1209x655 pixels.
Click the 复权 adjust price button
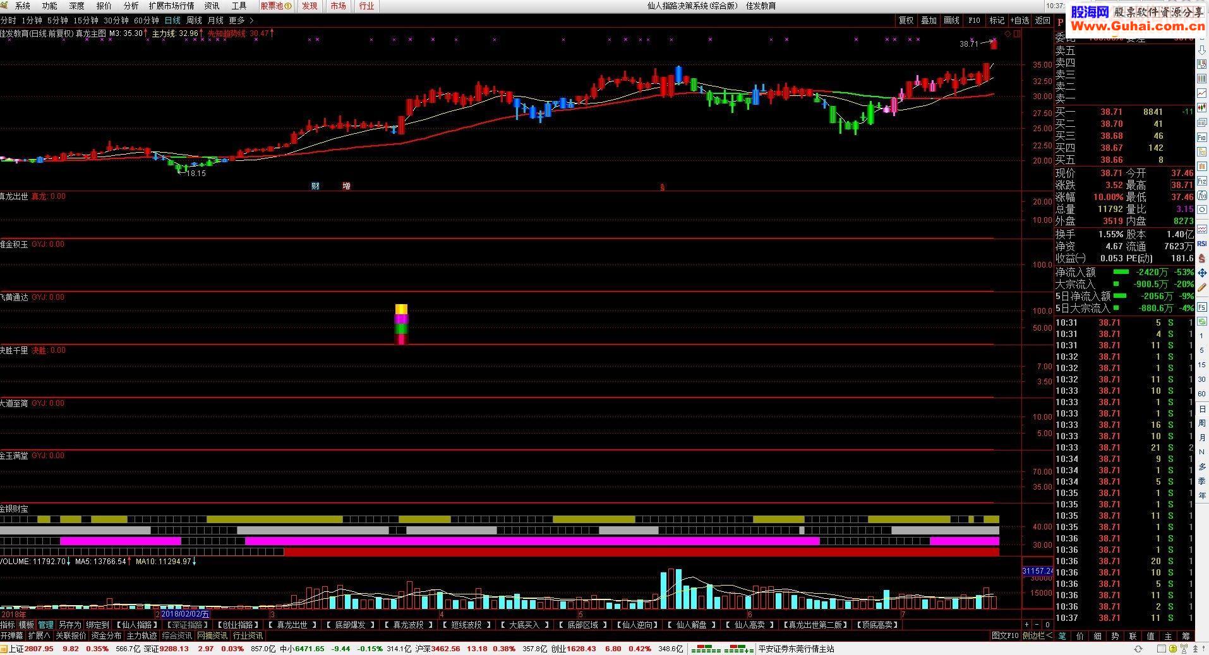[x=906, y=21]
